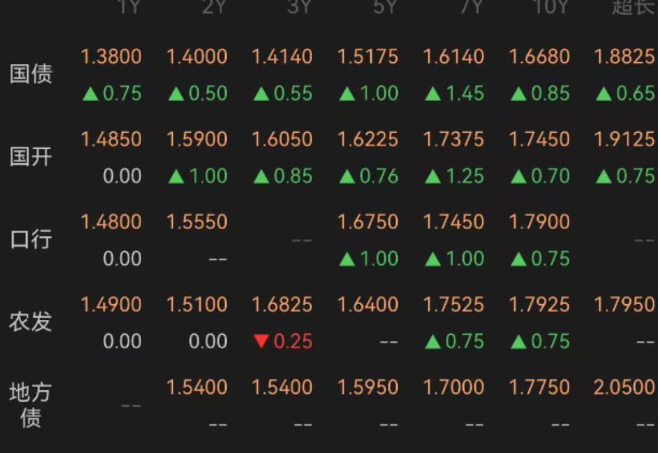The image size is (661, 453).
Task: Click the 口行 5Y yield 1.6750
Action: click(368, 222)
